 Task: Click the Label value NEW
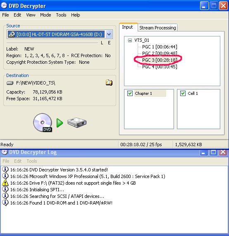tap(29, 49)
